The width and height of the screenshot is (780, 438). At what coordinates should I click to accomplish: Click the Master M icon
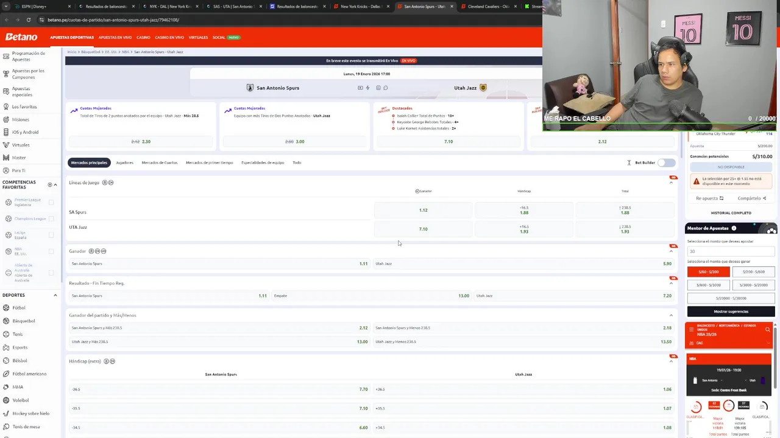(5, 158)
